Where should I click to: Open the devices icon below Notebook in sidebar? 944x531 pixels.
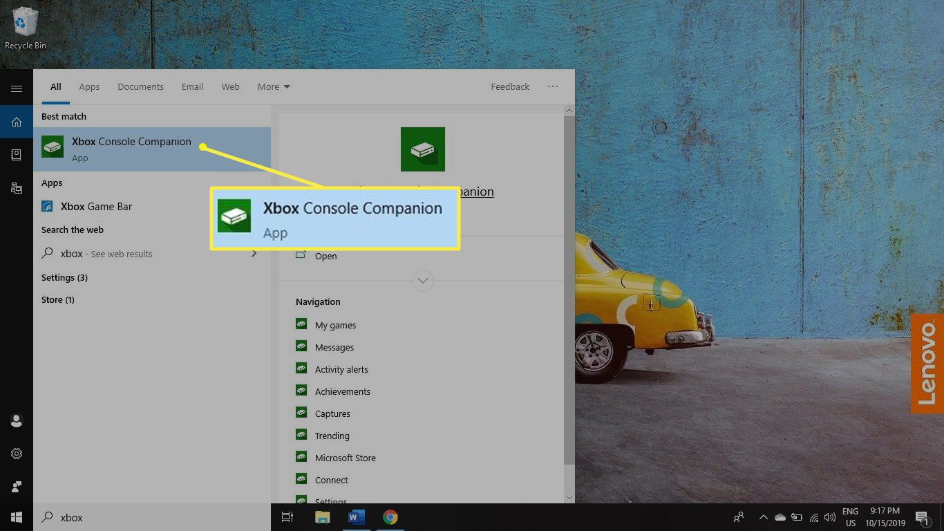(x=17, y=188)
